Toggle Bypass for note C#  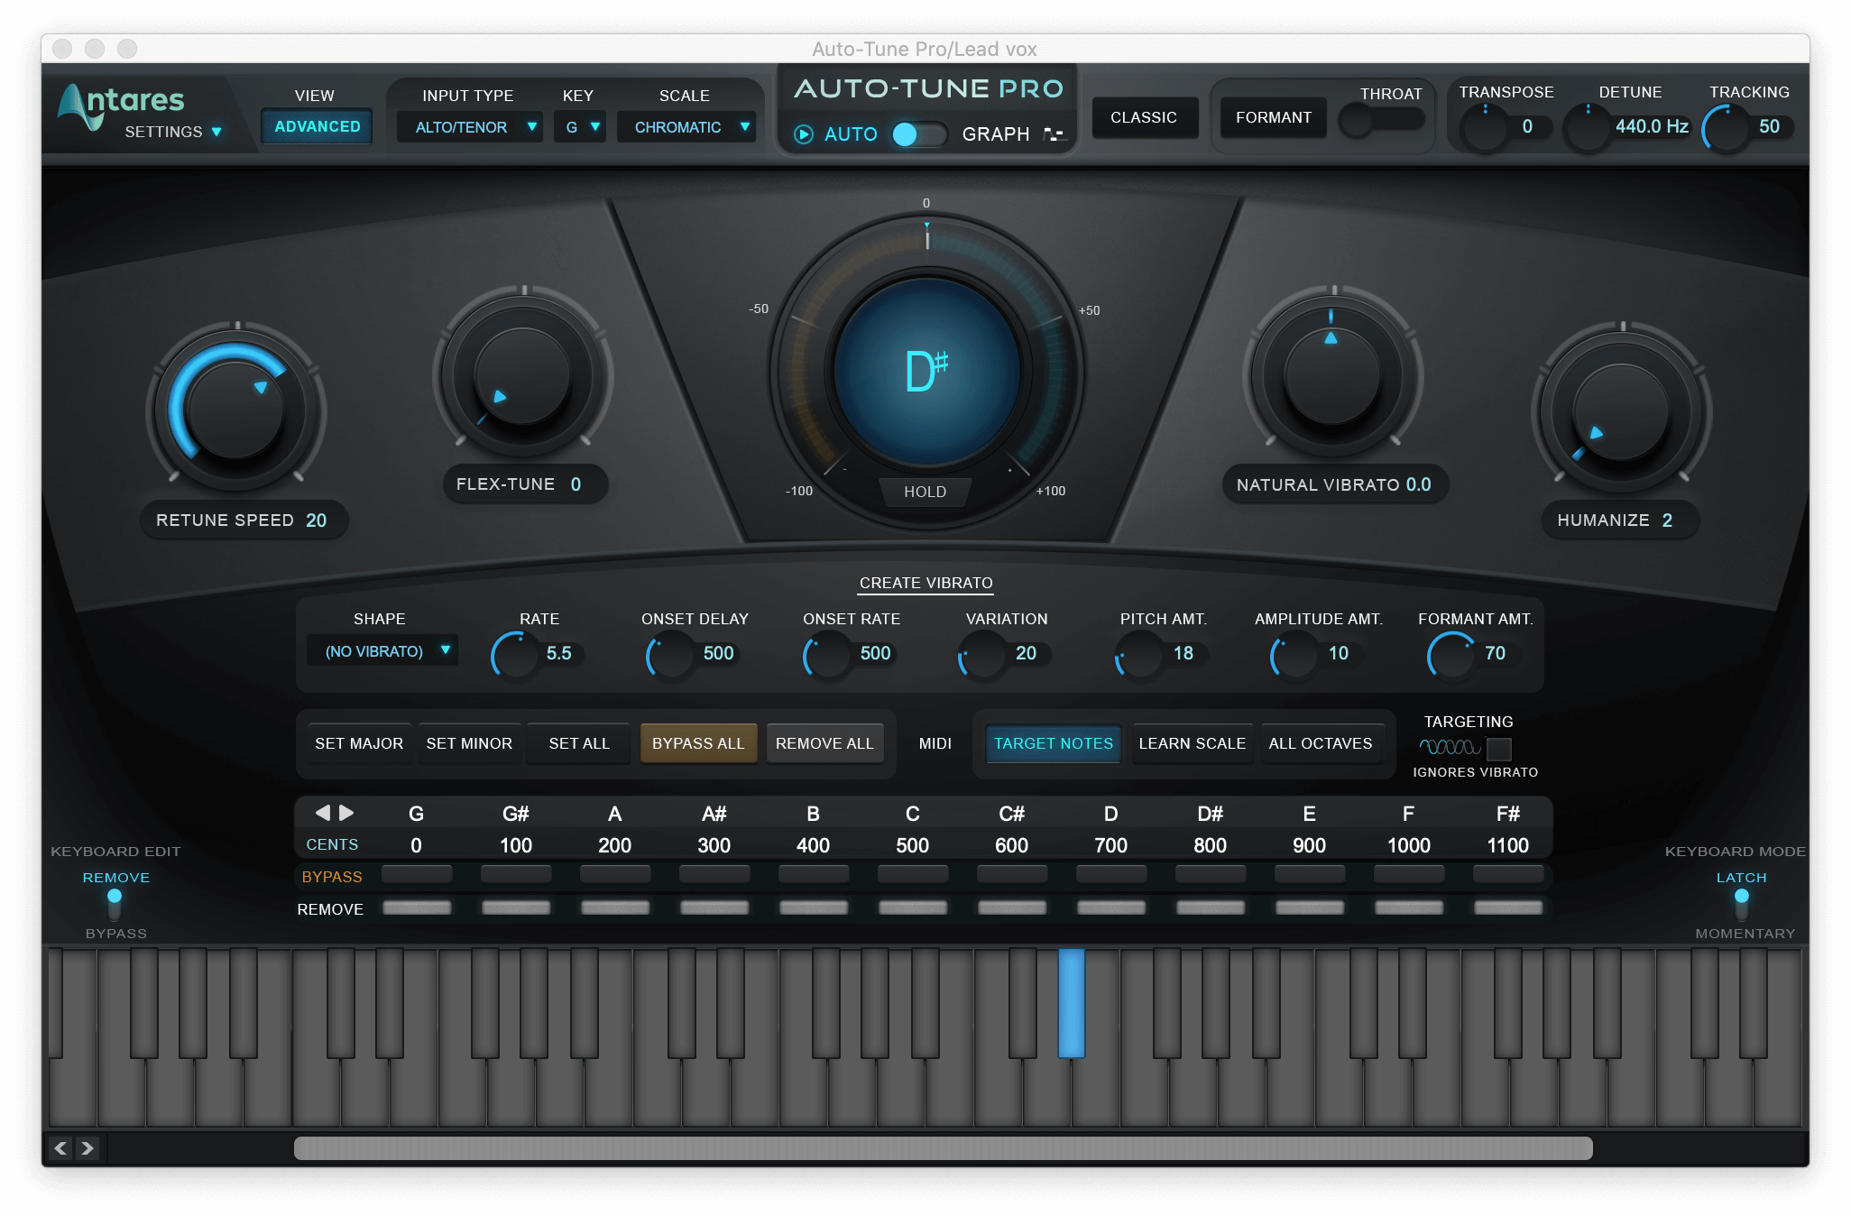coord(1012,873)
